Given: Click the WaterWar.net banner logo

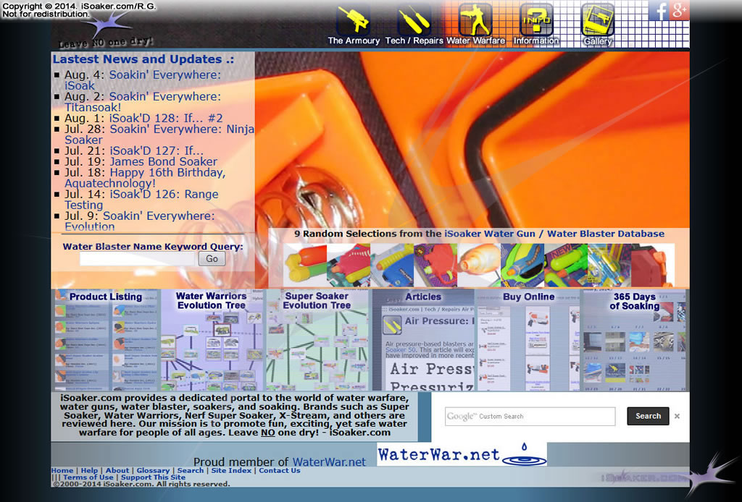Looking at the screenshot, I should (x=462, y=454).
